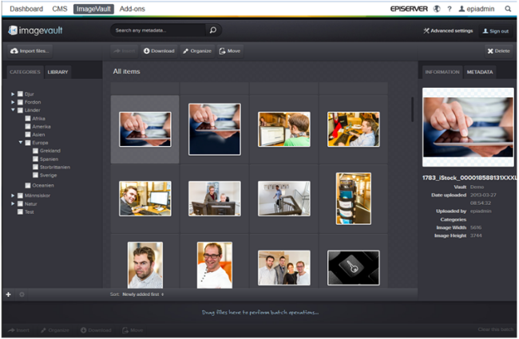Click the plus icon to add category
Screen dimensions: 519x339
tap(9, 294)
